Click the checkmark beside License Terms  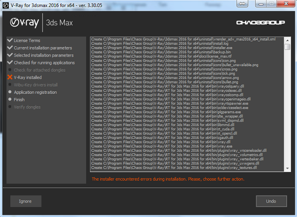[10, 40]
